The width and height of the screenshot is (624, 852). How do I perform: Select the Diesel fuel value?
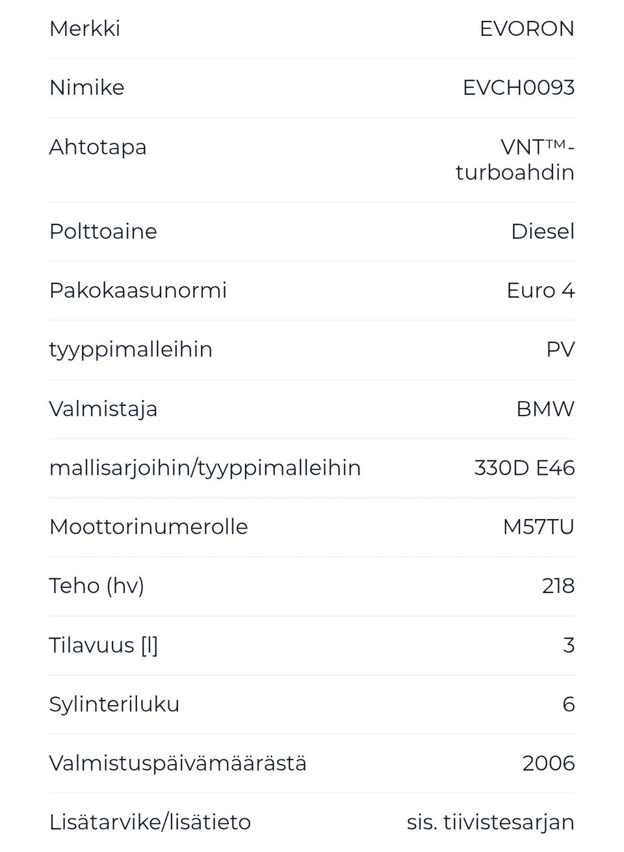(x=543, y=232)
